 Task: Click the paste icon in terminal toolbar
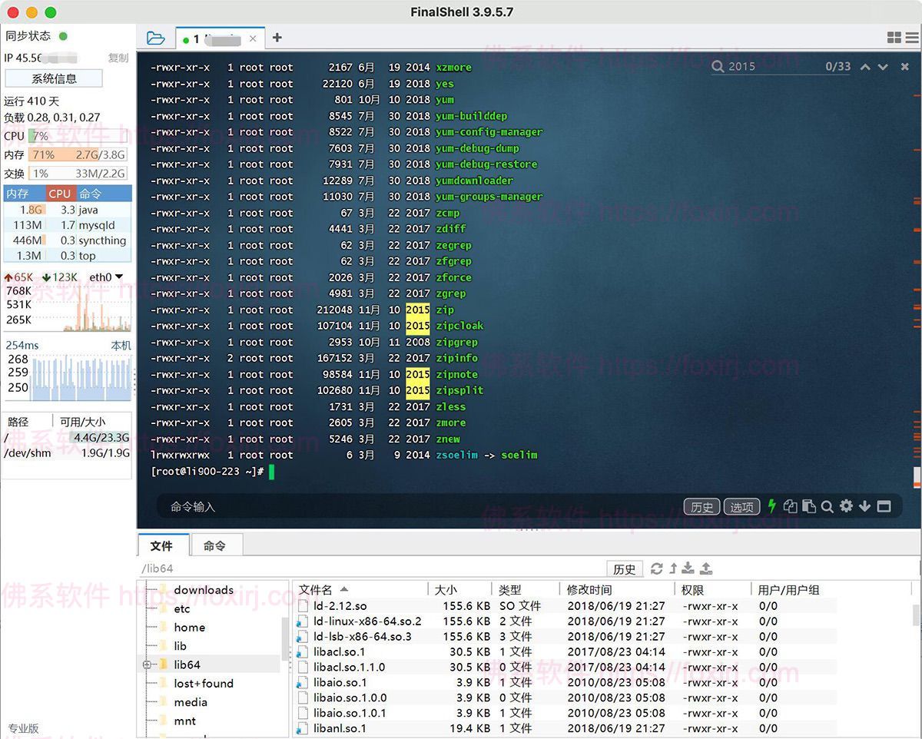(808, 506)
